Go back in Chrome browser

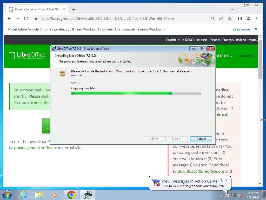click(9, 18)
